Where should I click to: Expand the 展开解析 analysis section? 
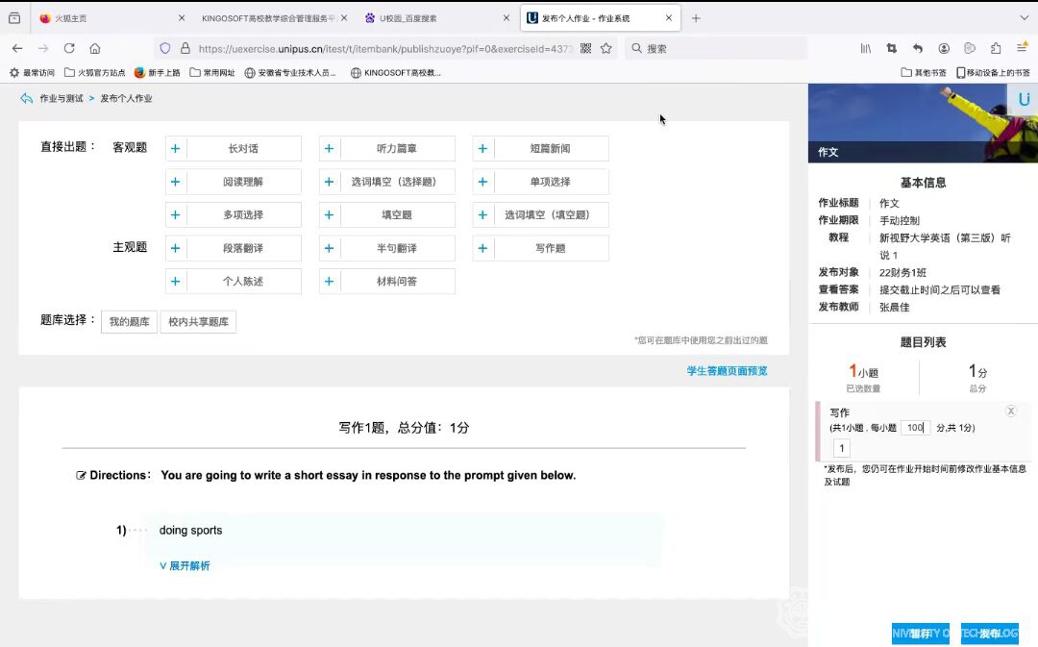(185, 565)
